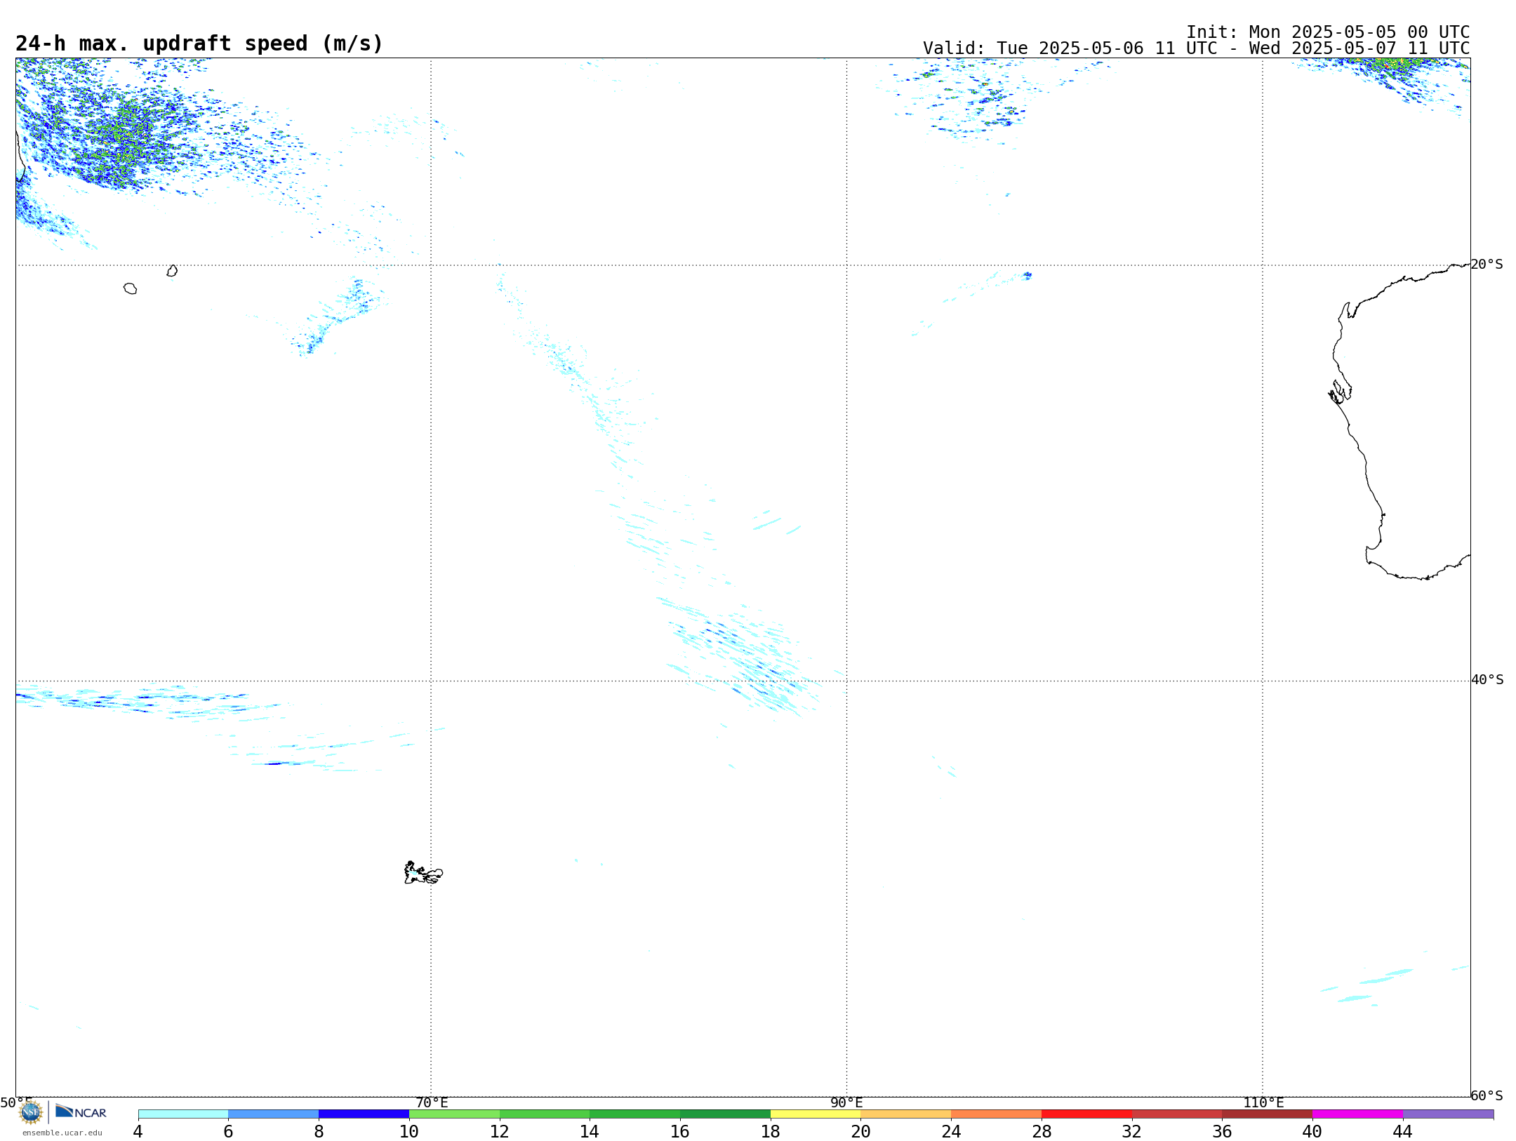
Task: Click colorbar tick value 12
Action: (500, 1131)
